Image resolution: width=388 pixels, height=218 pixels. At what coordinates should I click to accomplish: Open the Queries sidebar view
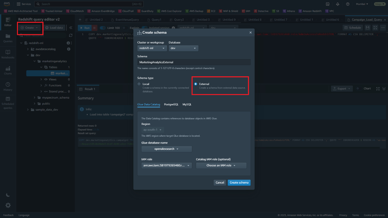[x=8, y=38]
